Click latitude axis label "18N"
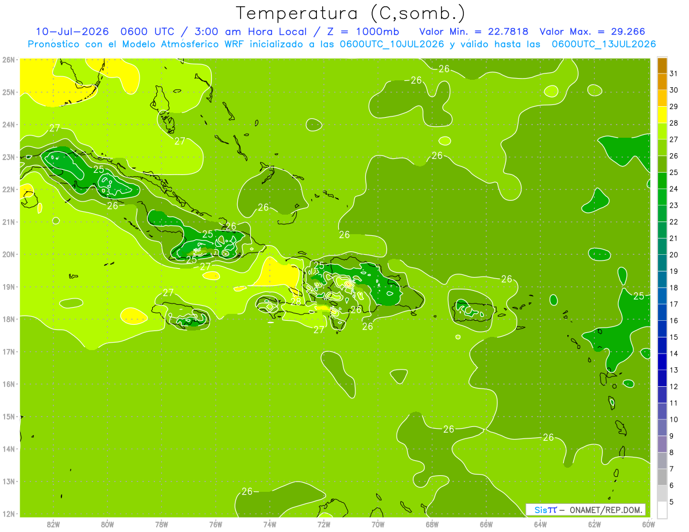The image size is (689, 532). [8, 319]
